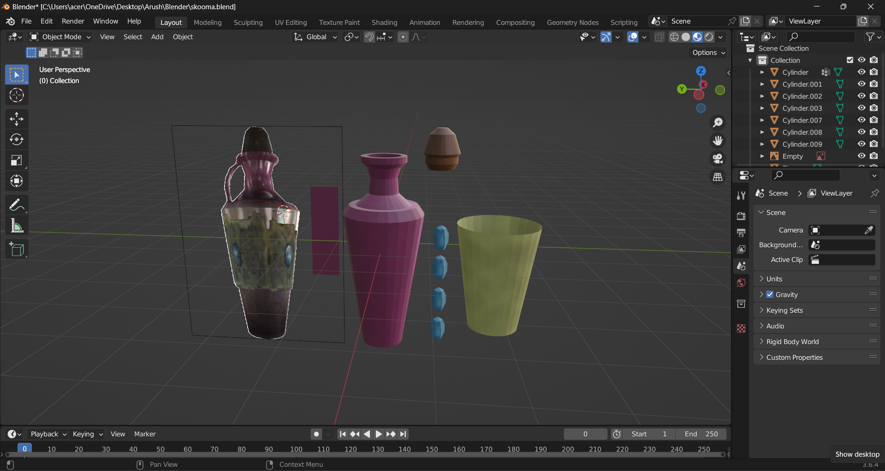
Task: Switch to rendered viewport shading
Action: coord(709,37)
